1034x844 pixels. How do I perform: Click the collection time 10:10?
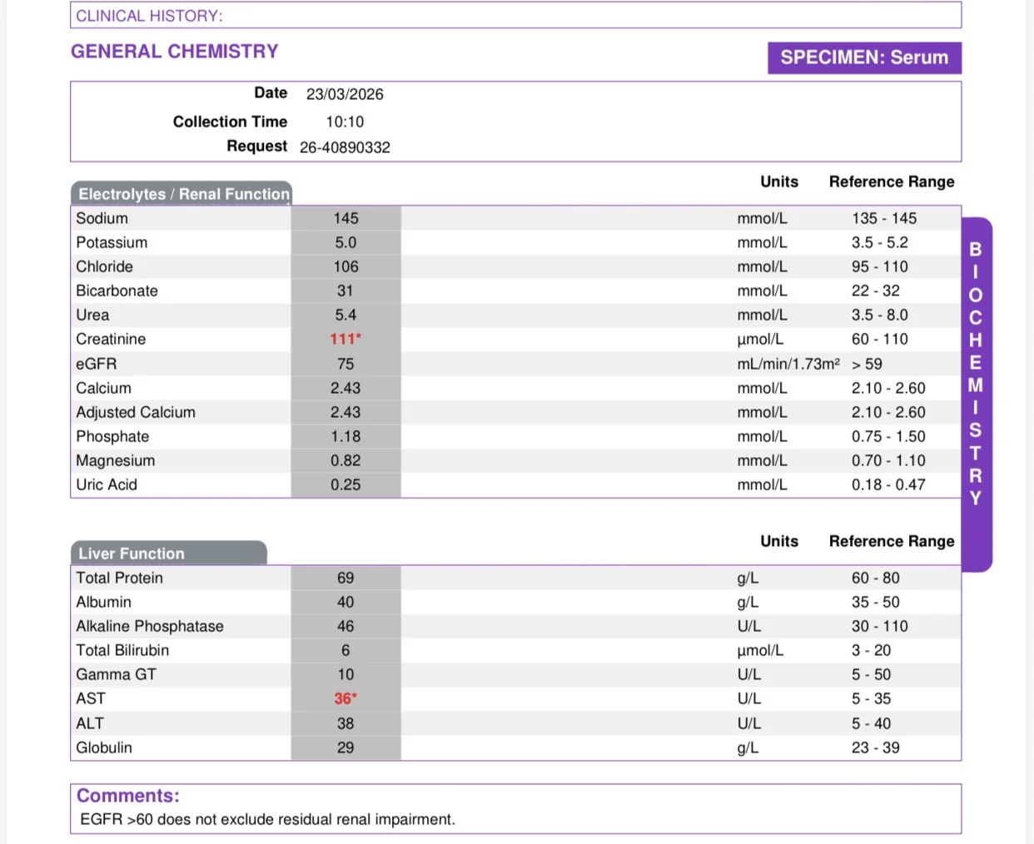345,122
